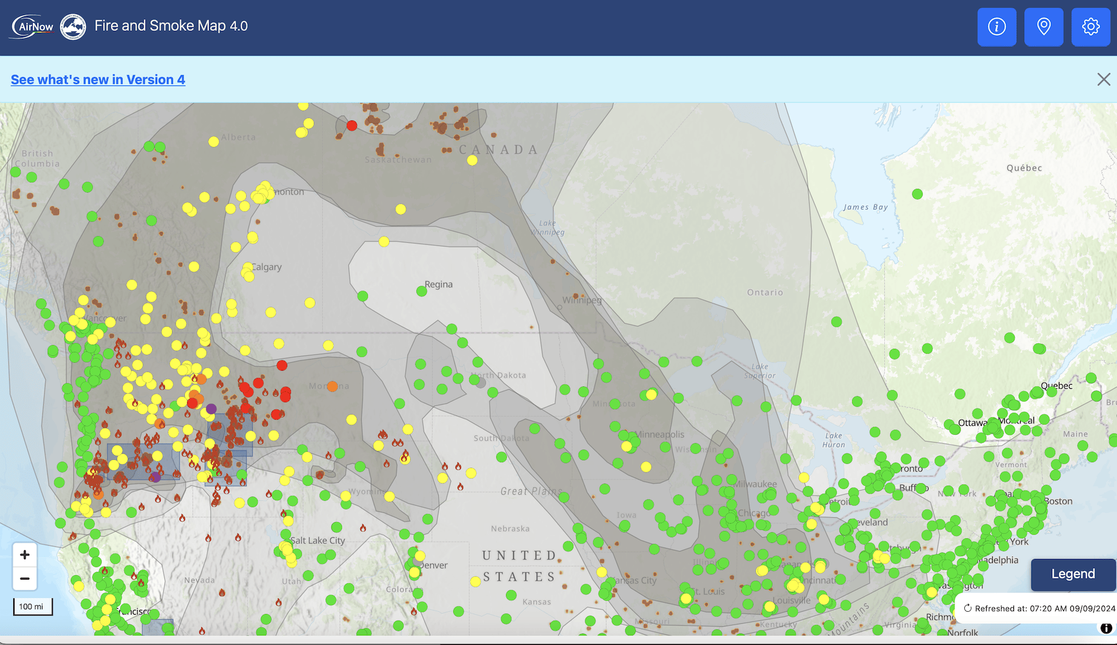Click the AirNow logo

click(33, 27)
